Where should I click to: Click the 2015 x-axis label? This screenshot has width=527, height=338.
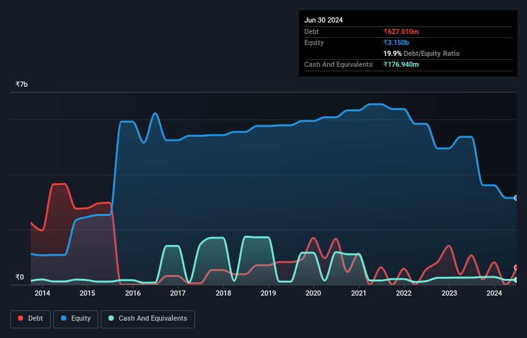pyautogui.click(x=87, y=293)
